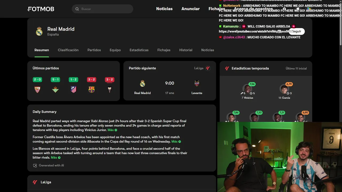
Task: Click the 6,79 rating badge
Action: click(x=289, y=84)
